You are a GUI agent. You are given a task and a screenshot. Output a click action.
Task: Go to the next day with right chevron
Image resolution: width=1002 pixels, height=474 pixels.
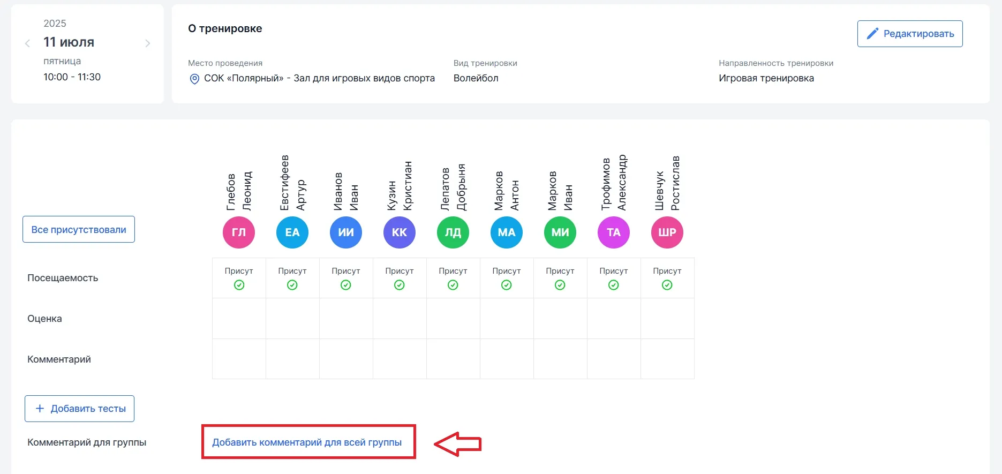(148, 43)
